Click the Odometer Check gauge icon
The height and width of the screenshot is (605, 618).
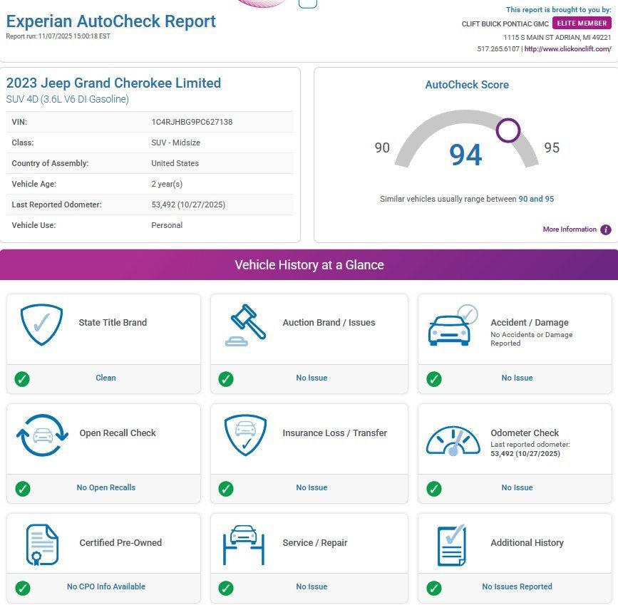453,441
